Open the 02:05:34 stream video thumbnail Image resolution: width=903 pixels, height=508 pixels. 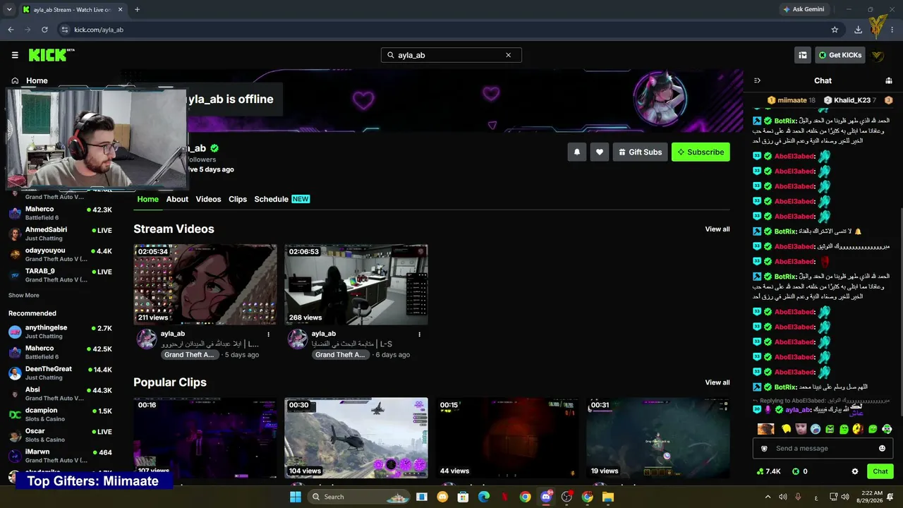click(205, 284)
